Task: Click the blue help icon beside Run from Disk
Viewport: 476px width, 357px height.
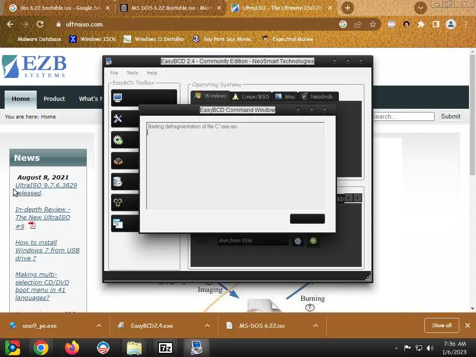Action: tap(298, 241)
